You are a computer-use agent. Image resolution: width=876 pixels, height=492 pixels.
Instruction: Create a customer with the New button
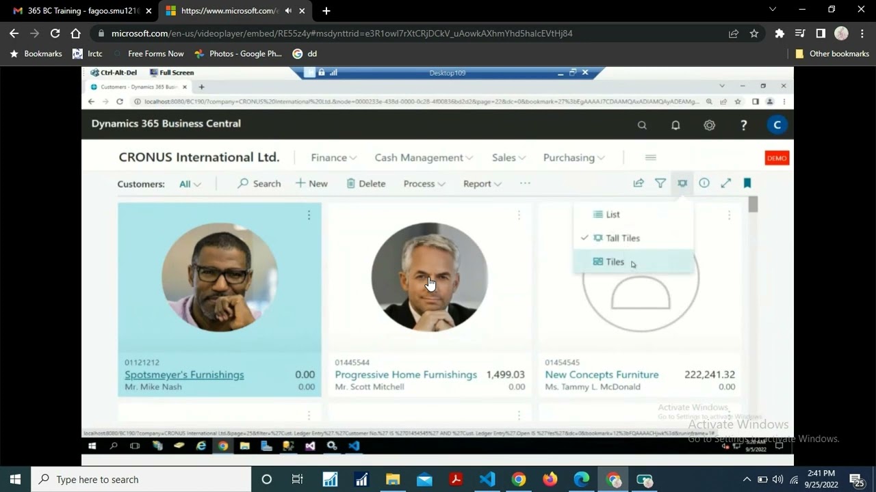(311, 184)
